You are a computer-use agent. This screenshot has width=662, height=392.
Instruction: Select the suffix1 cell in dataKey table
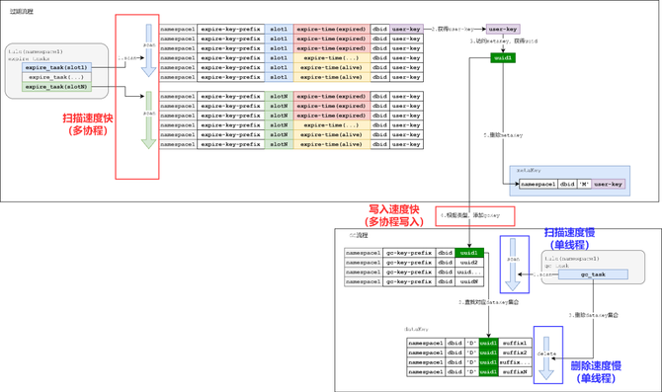(x=515, y=343)
